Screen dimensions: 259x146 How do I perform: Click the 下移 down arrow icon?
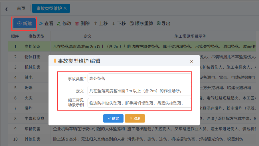114,24
